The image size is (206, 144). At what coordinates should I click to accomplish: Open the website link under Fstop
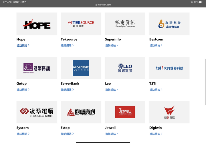67,134
